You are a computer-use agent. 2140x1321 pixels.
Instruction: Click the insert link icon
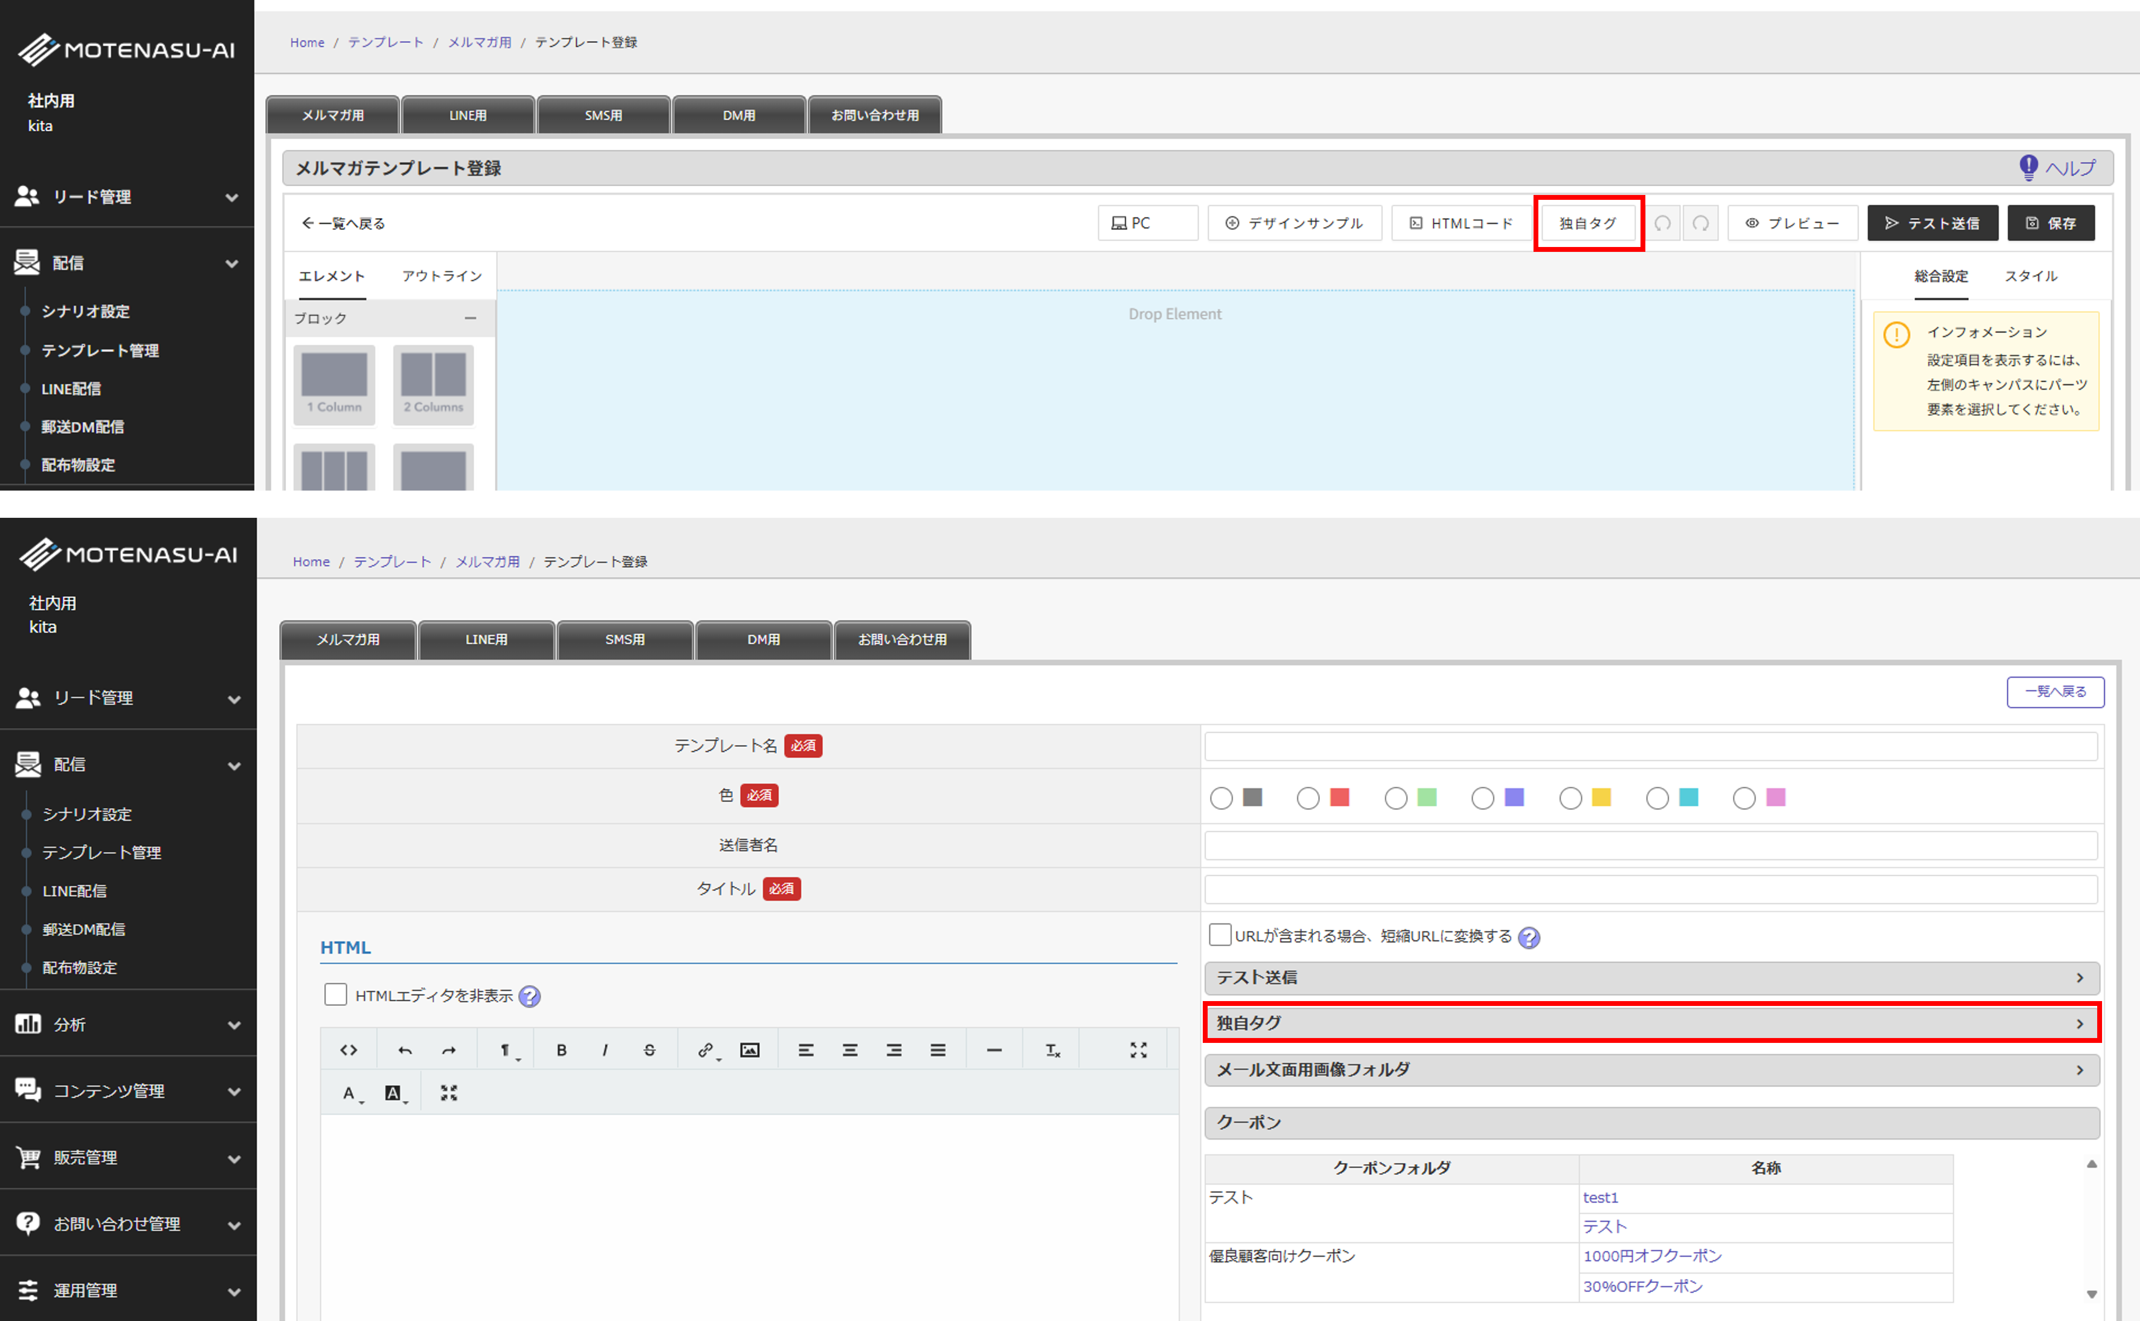tap(706, 1050)
